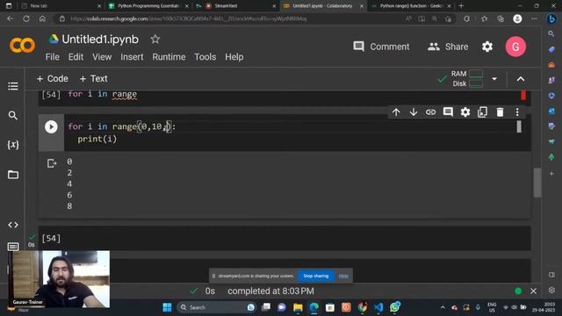The height and width of the screenshot is (316, 562).
Task: Open the Insert menu
Action: (x=132, y=57)
